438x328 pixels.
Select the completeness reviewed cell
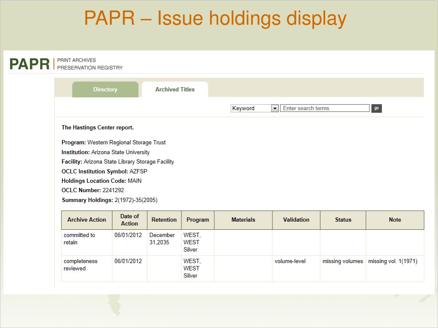(86, 268)
